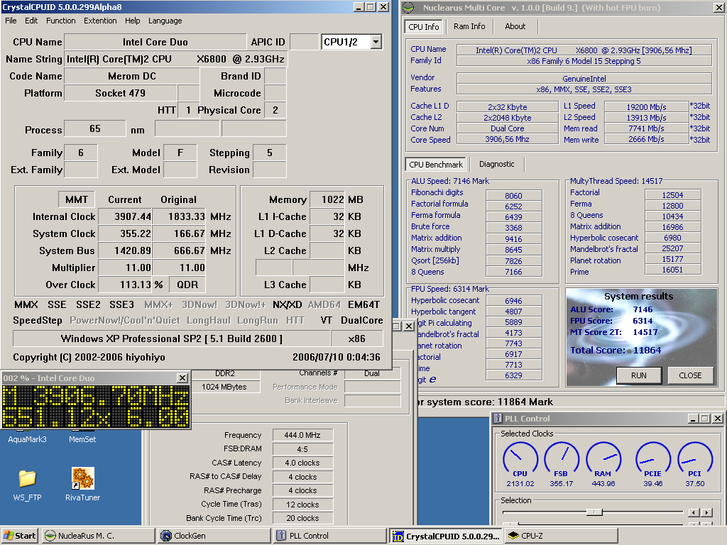
Task: Click the left arrow of Selection slider
Action: (x=694, y=512)
